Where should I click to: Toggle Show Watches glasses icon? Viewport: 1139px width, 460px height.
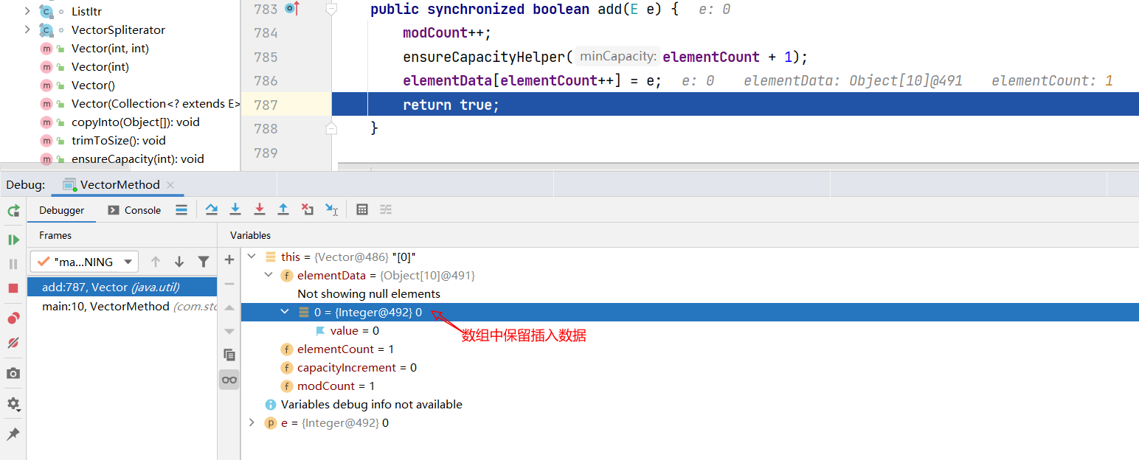pos(229,380)
